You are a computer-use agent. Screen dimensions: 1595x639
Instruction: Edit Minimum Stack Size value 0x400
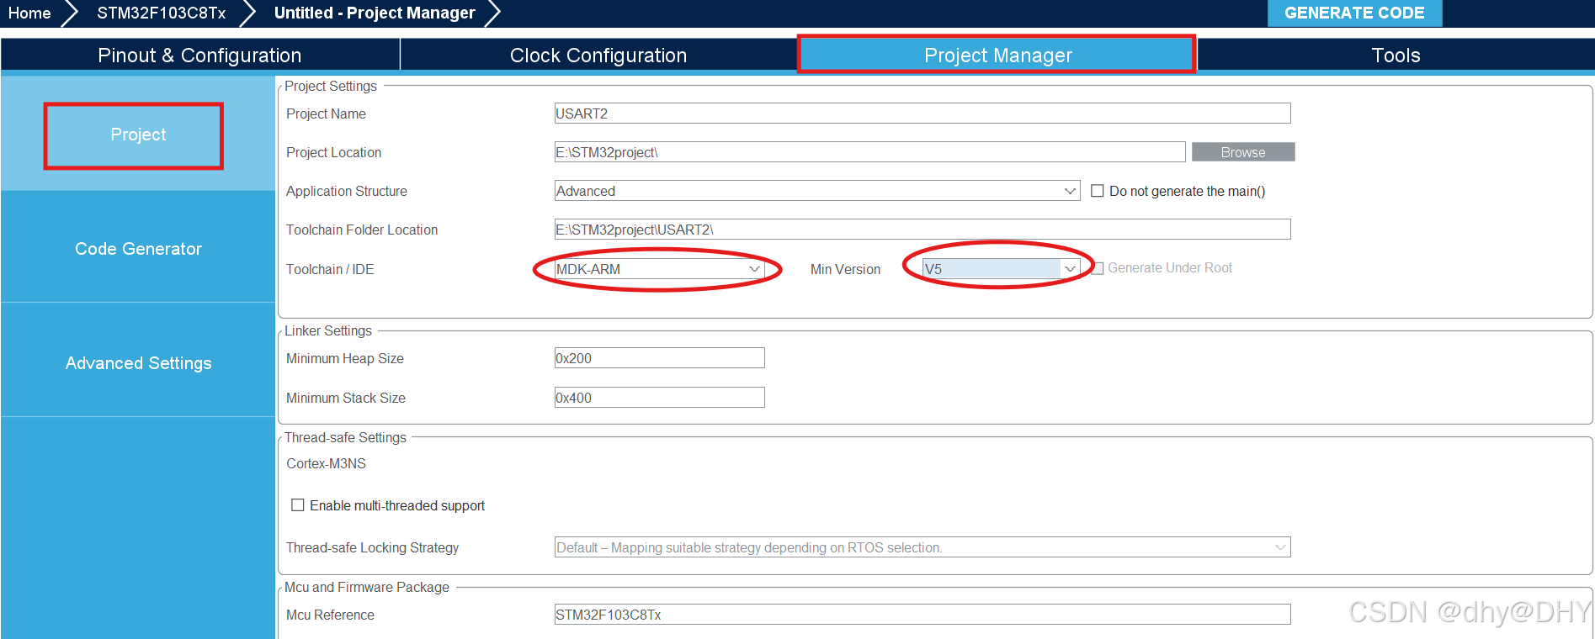coord(660,398)
